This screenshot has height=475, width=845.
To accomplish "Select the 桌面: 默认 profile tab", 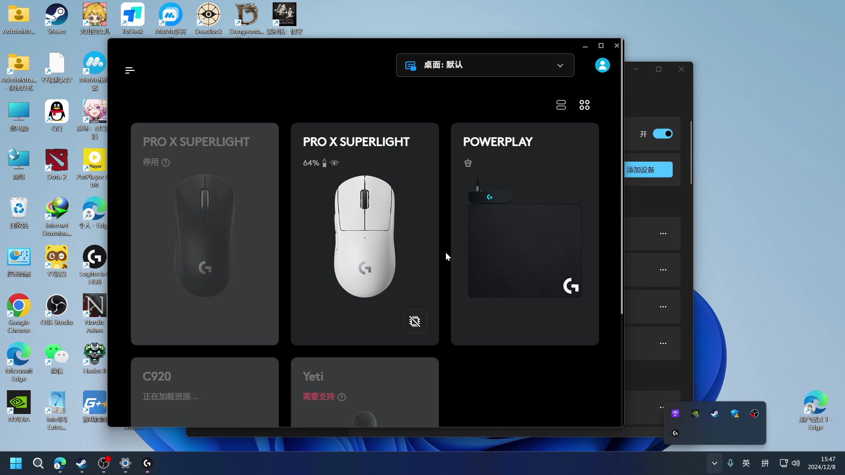I will pos(485,65).
